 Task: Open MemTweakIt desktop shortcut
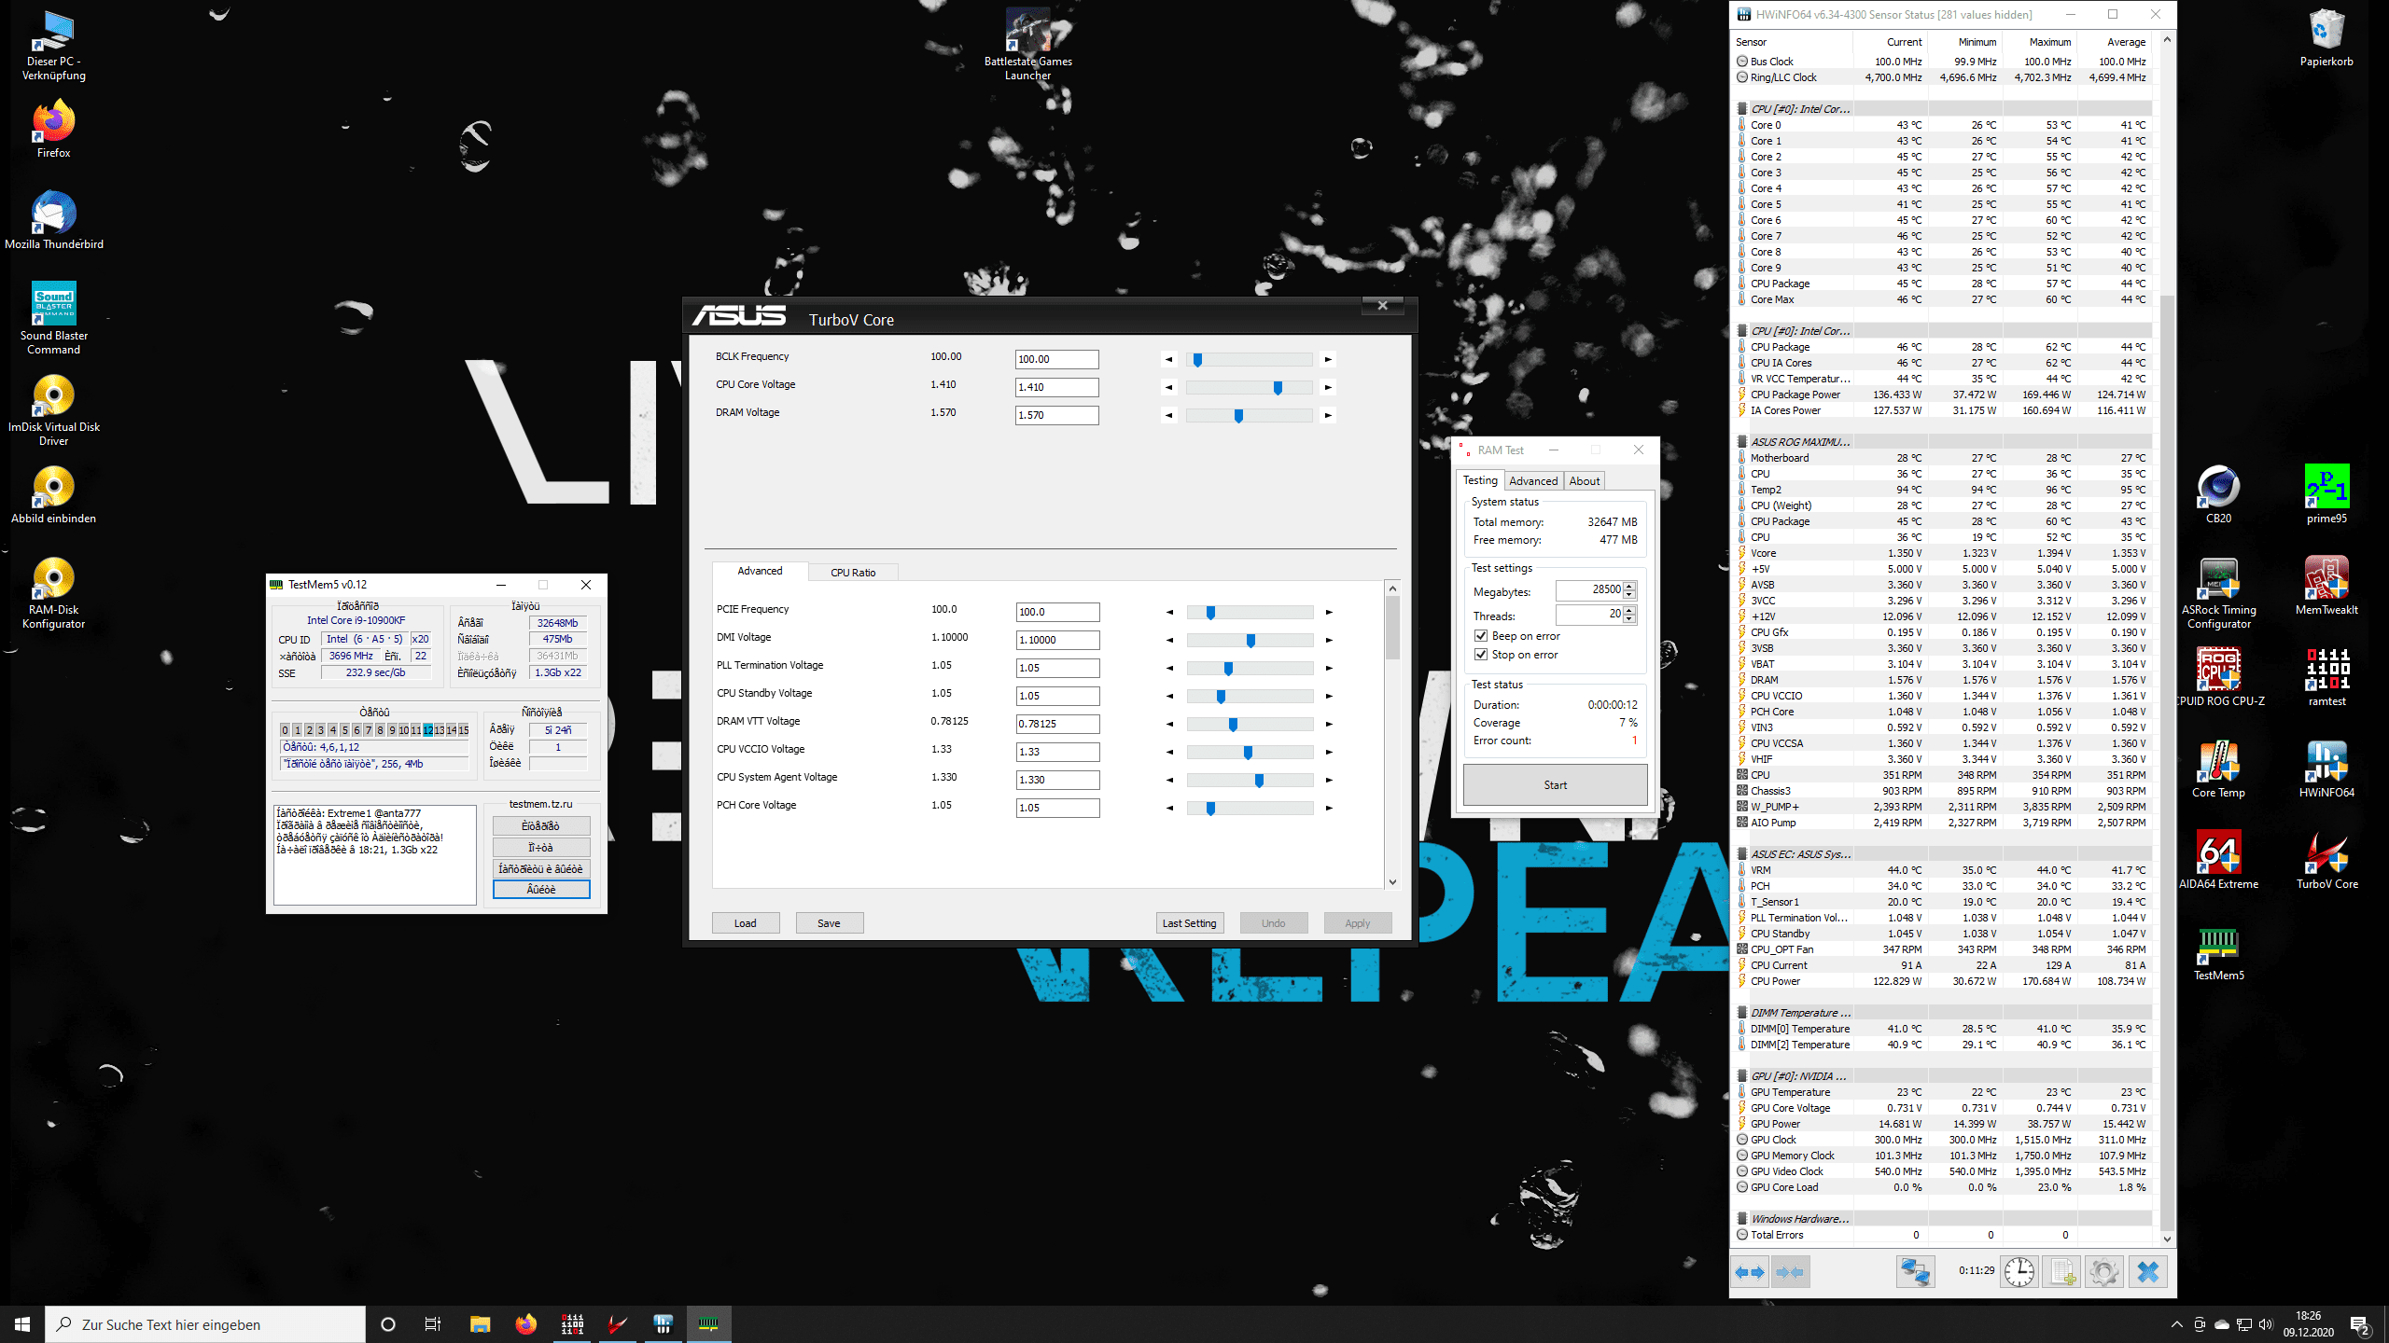click(2326, 586)
